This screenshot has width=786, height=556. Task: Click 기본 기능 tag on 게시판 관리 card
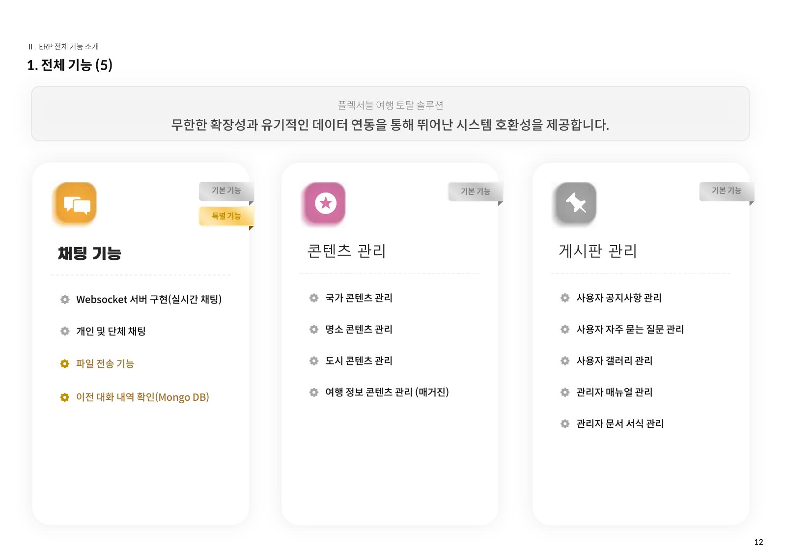pyautogui.click(x=727, y=191)
